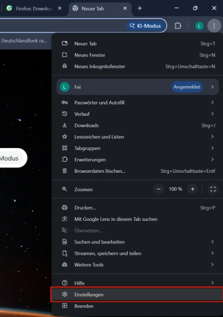Click the Angemeldet badge
This screenshot has height=317, width=223.
(186, 87)
